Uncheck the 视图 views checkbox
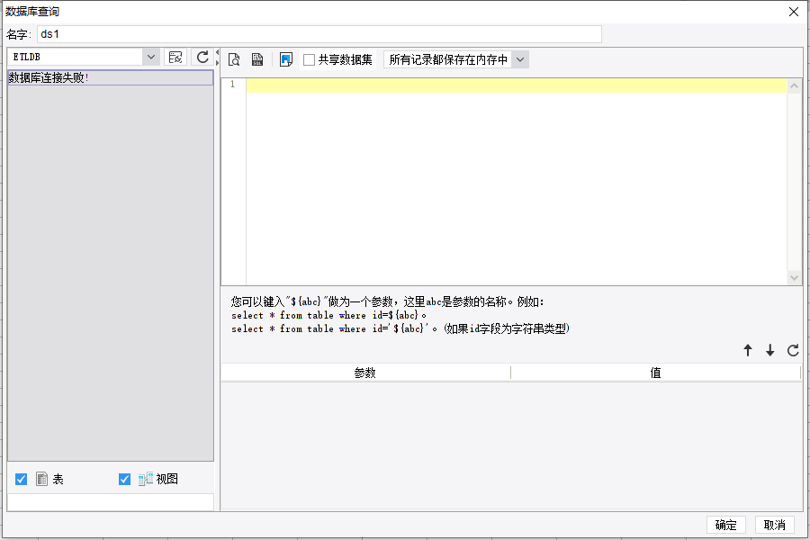Viewport: 810px width, 540px height. pyautogui.click(x=124, y=479)
